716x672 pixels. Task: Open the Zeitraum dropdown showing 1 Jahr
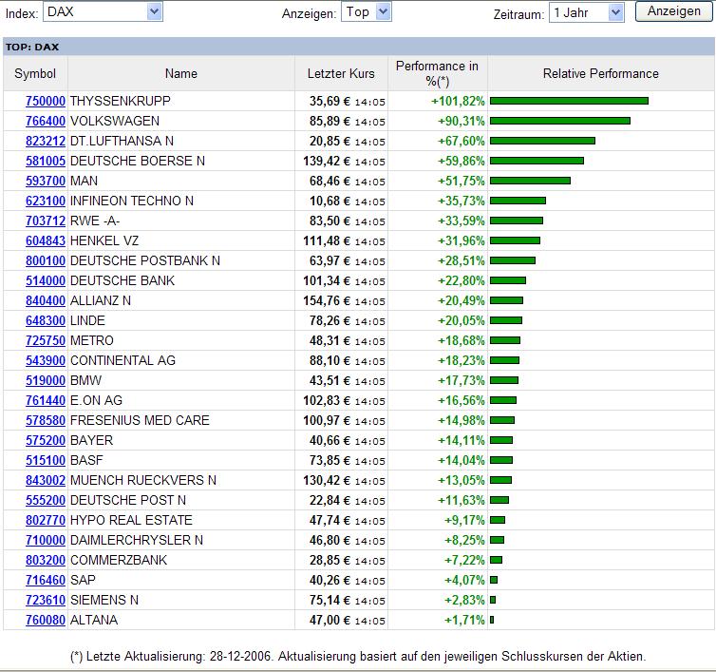pyautogui.click(x=586, y=12)
